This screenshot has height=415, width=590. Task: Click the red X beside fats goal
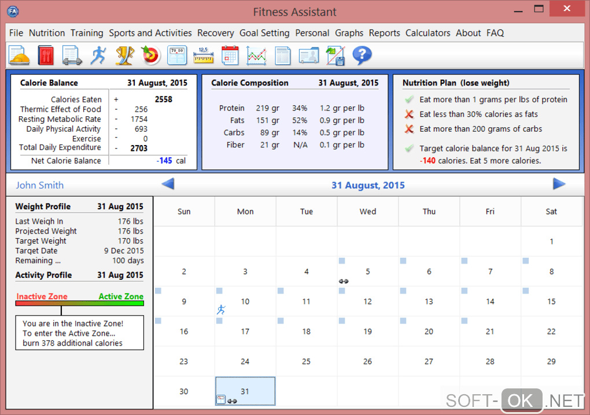pos(410,114)
